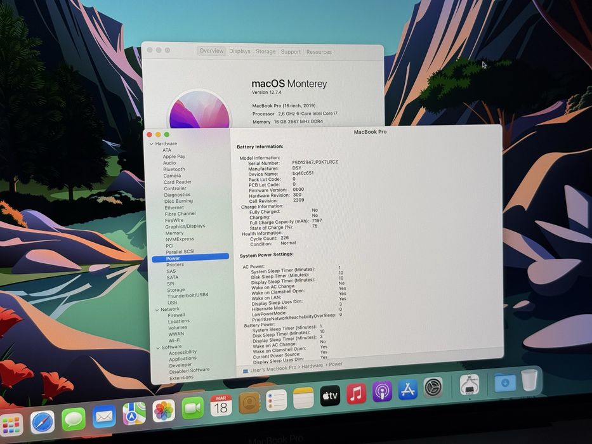Select Applications under Software

click(183, 358)
